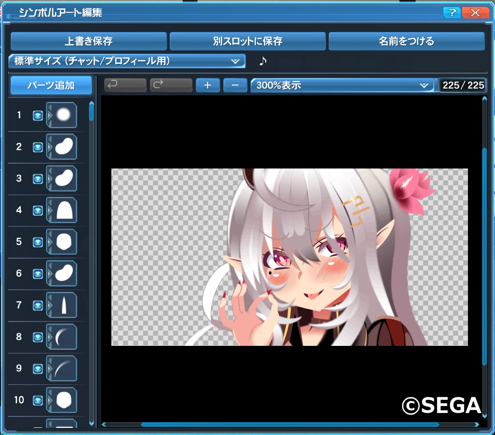Click the undo arrow button
Screen dimensions: 495x435
coord(126,85)
